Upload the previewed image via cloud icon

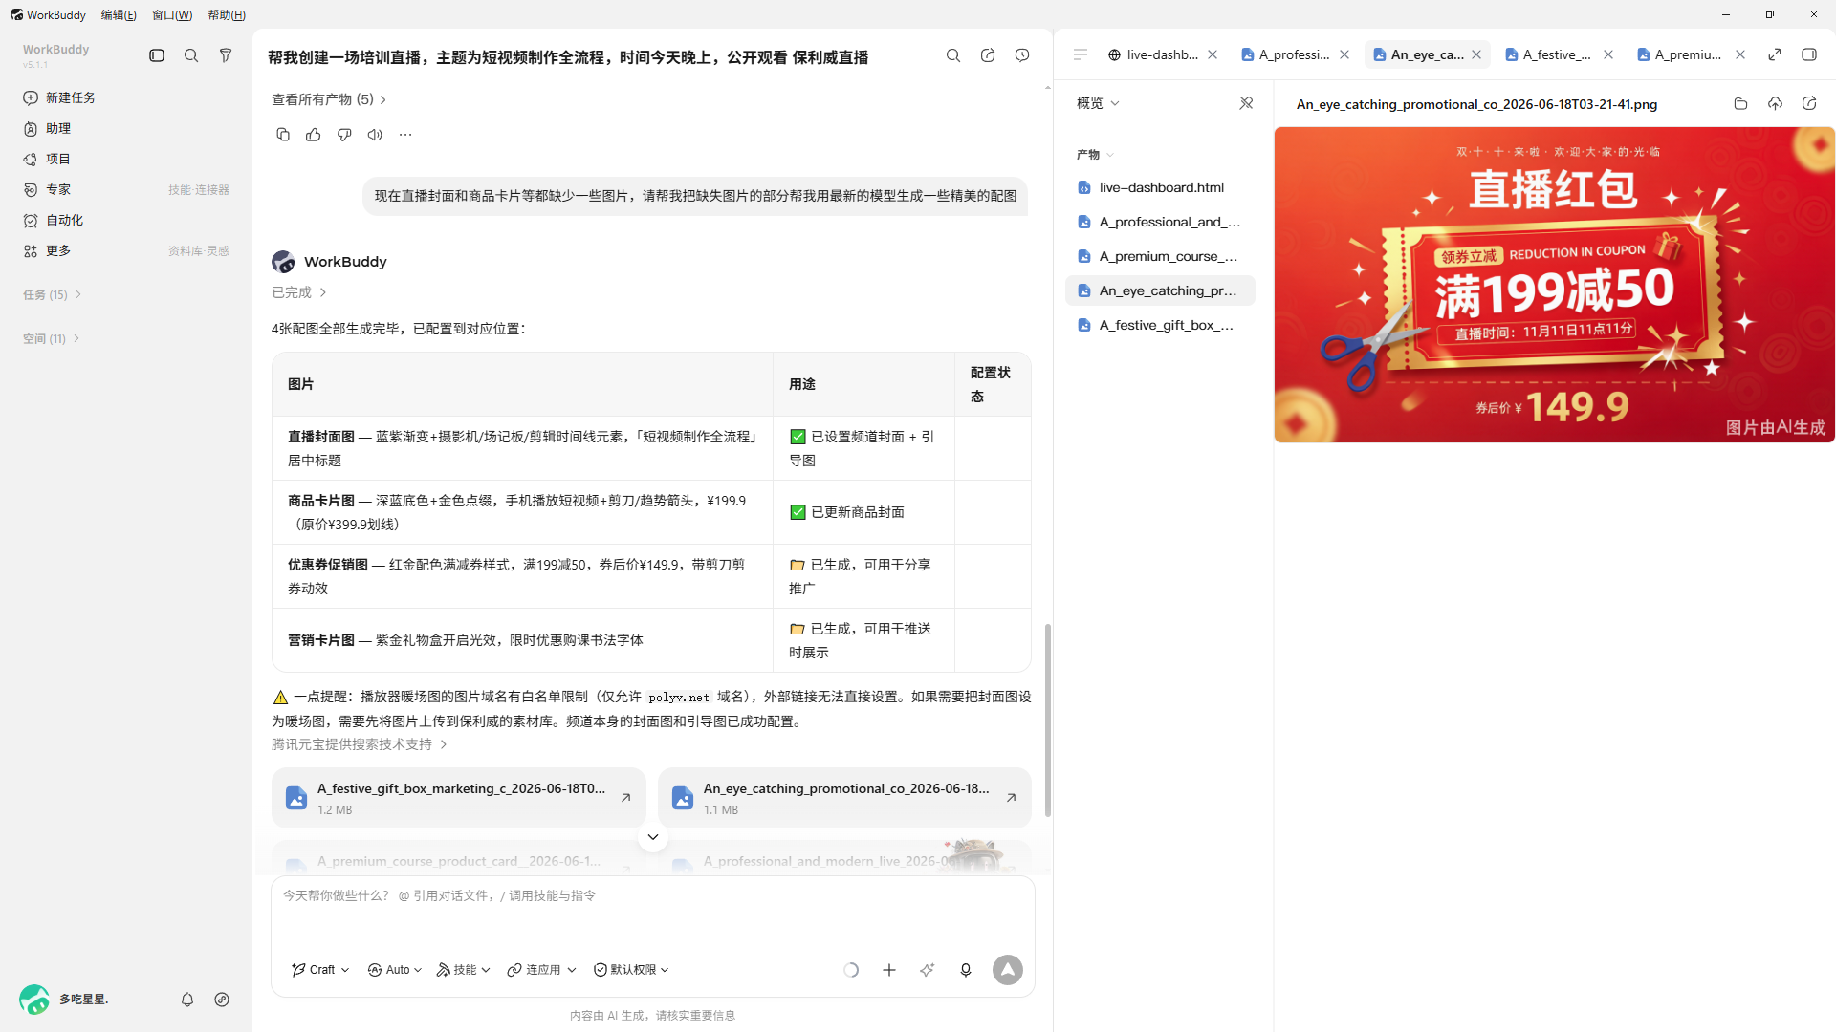[1775, 103]
